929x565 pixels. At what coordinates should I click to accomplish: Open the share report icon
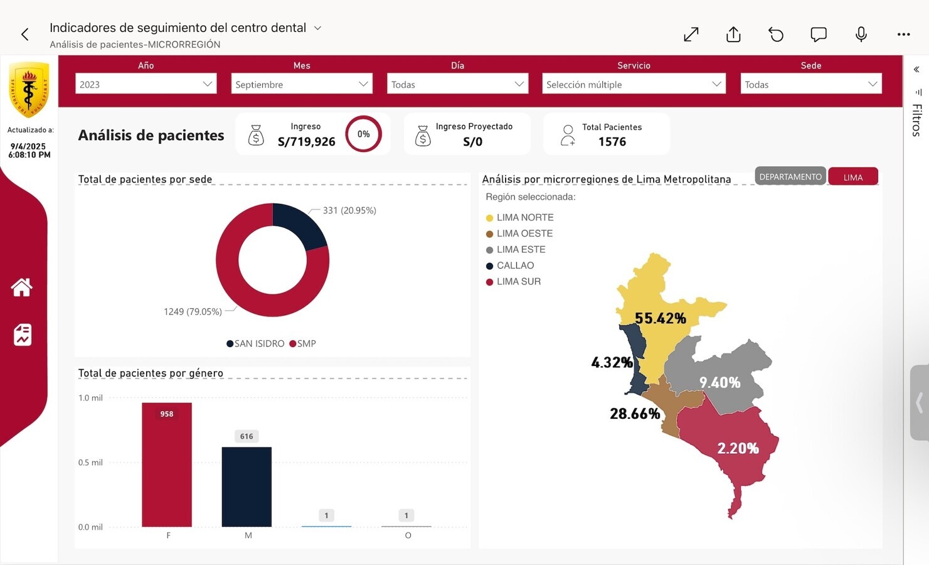tap(733, 35)
